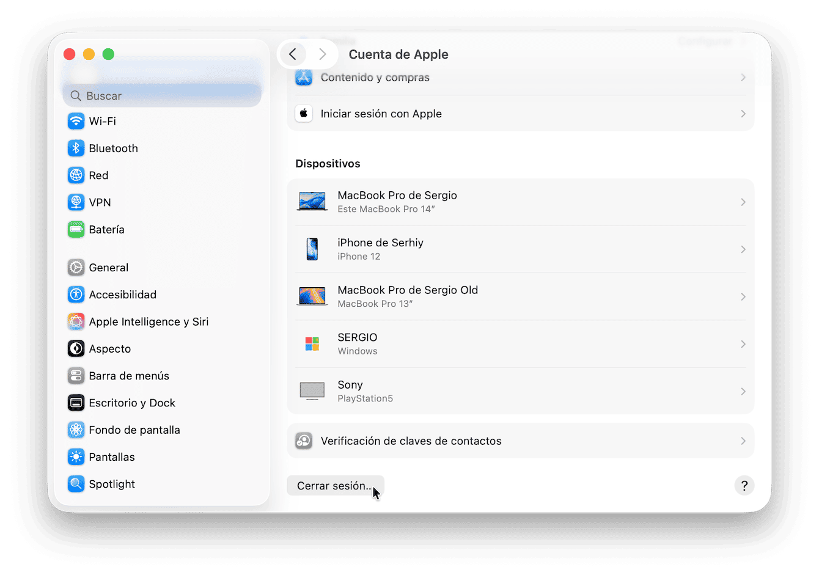The height and width of the screenshot is (575, 819).
Task: Click the PlayStation5 subtitle text
Action: 365,398
